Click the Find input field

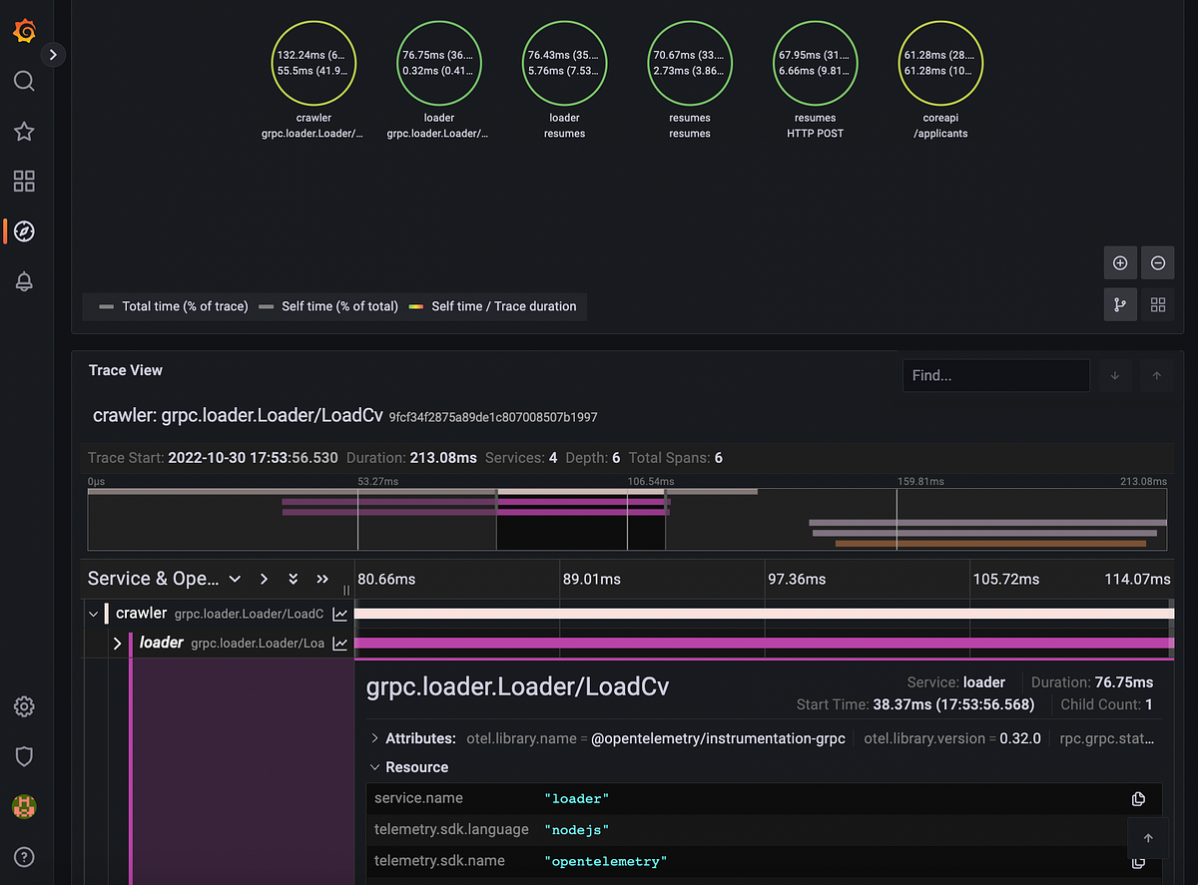pyautogui.click(x=995, y=375)
